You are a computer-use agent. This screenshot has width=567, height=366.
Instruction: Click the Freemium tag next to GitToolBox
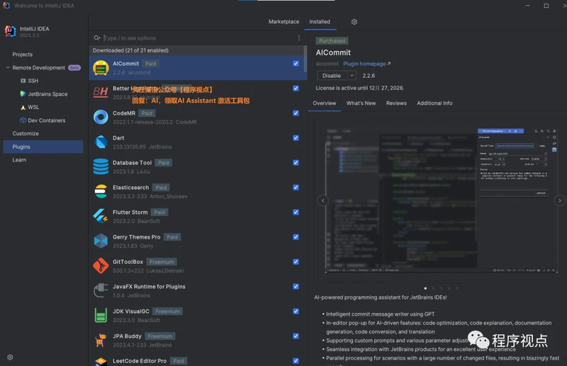click(x=162, y=262)
